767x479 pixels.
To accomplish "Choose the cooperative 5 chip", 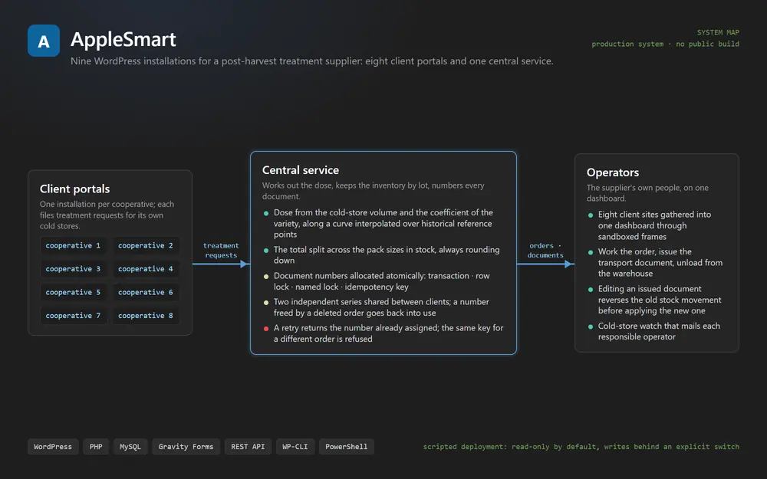I will tap(73, 292).
